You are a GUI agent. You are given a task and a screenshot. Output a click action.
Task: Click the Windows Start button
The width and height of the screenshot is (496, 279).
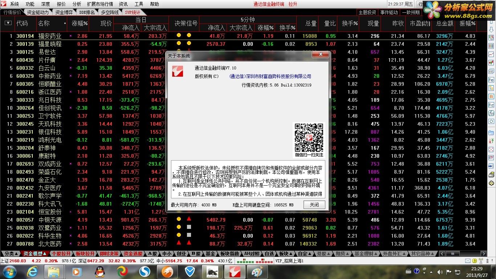tap(9, 271)
